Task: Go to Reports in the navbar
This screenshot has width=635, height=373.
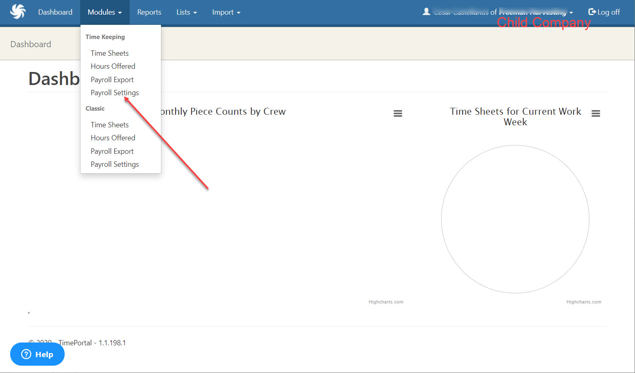Action: [x=149, y=12]
